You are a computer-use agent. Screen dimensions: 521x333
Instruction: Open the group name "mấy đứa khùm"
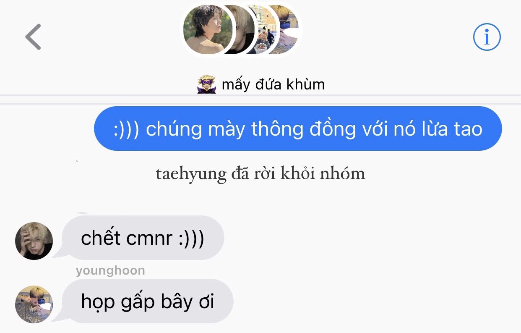pos(273,84)
